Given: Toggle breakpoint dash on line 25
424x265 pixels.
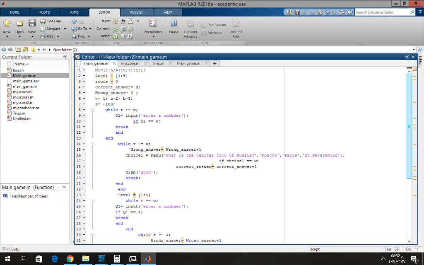Looking at the screenshot, I should coord(84,206).
